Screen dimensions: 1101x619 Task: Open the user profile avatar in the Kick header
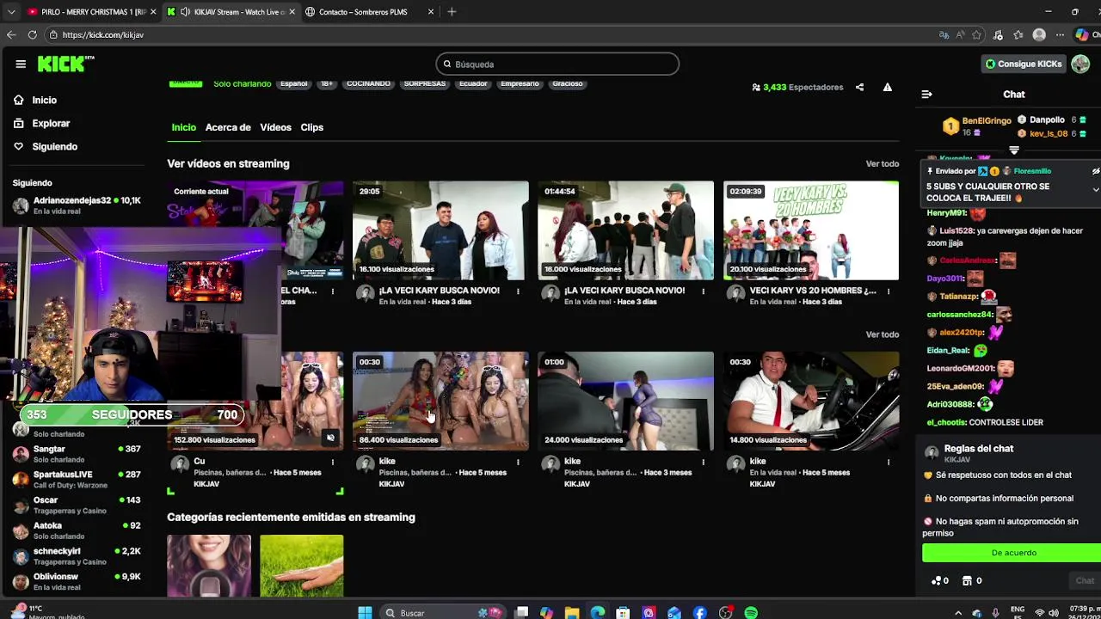(1080, 64)
